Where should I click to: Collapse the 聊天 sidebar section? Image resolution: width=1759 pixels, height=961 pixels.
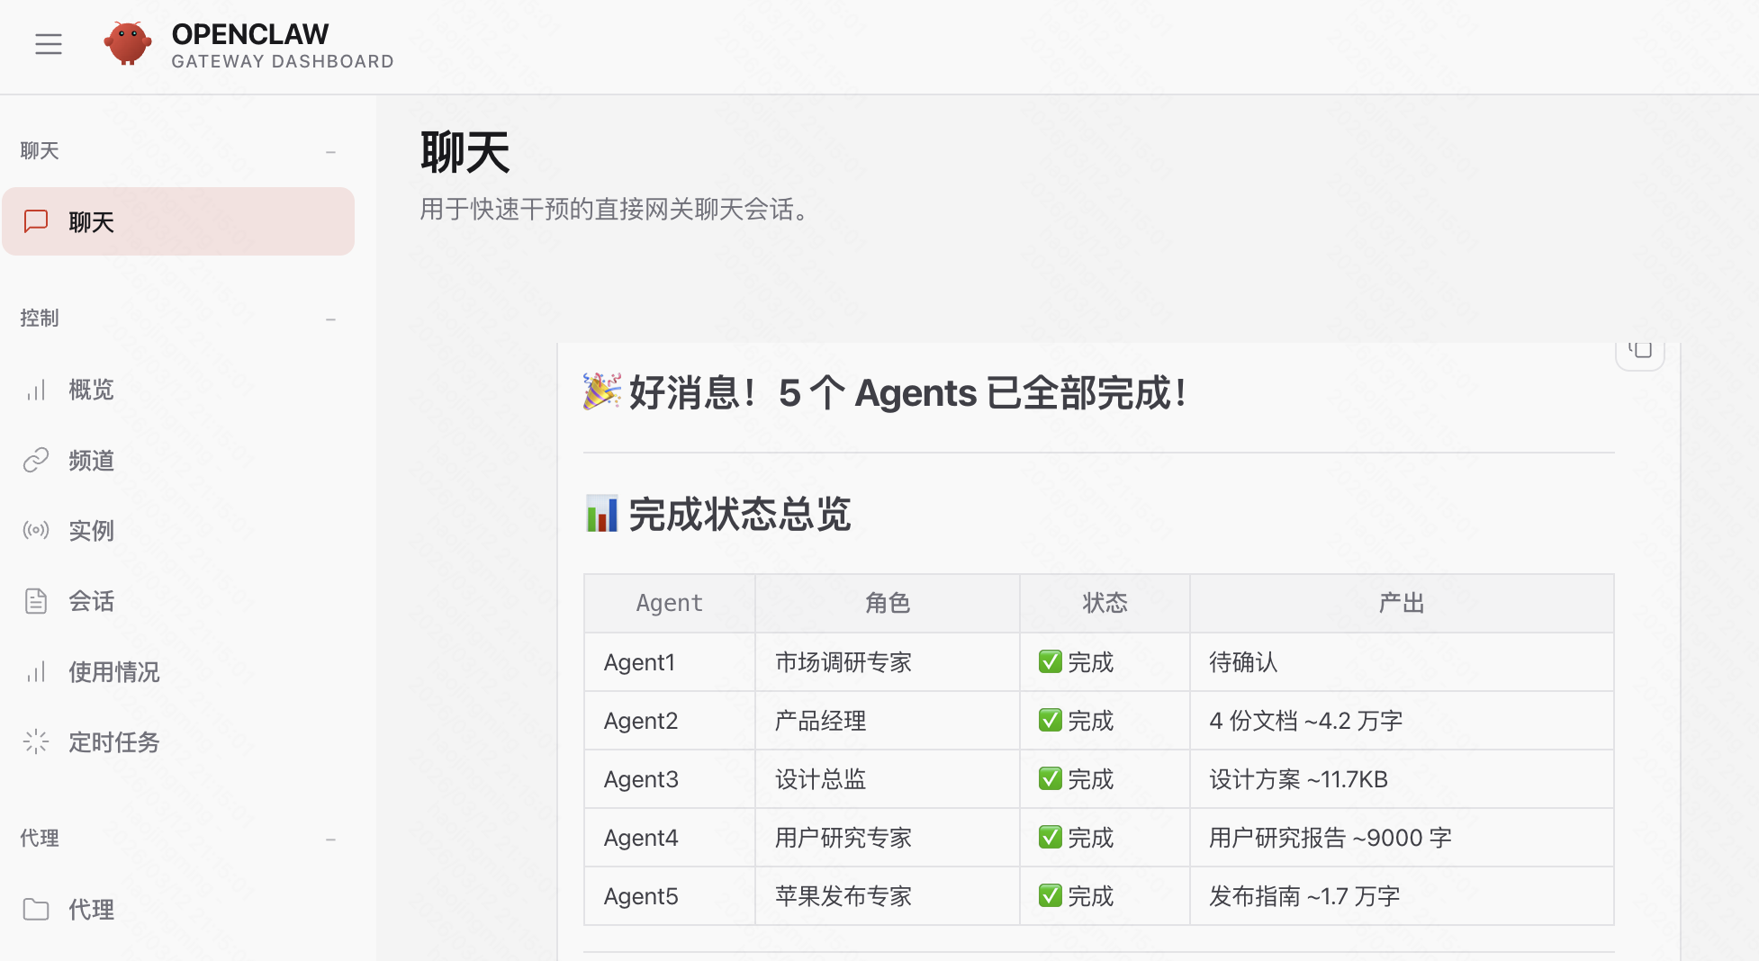[x=330, y=152]
